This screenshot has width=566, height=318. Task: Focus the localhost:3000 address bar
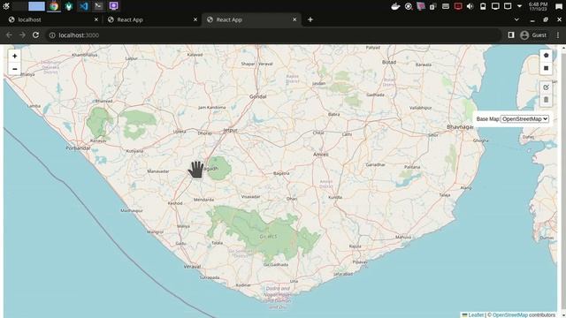point(274,35)
